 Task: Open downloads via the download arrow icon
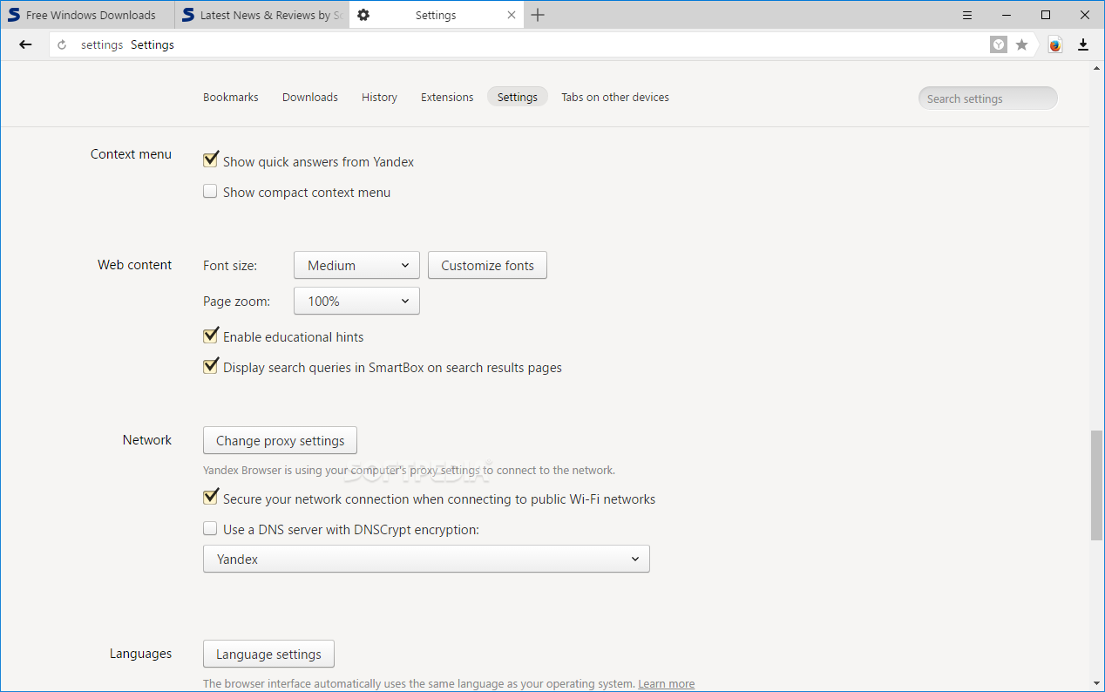pos(1083,44)
